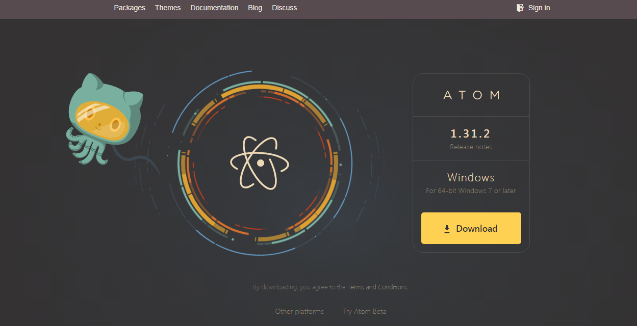Image resolution: width=637 pixels, height=326 pixels.
Task: Click the Windows platform heading
Action: (471, 177)
